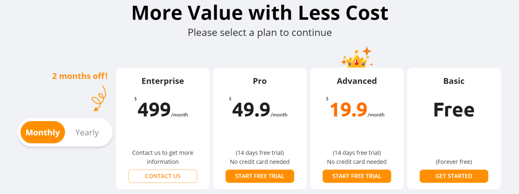Screen dimensions: 519x194
Task: Click the 499 per month price
Action: point(154,110)
